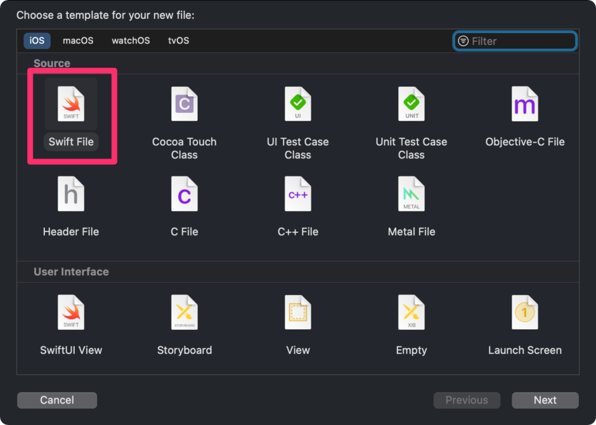Cancel the template selection

point(56,400)
